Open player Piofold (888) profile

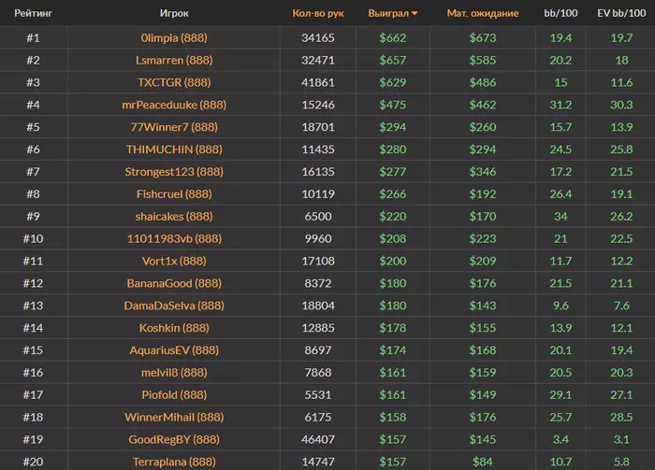(x=174, y=395)
